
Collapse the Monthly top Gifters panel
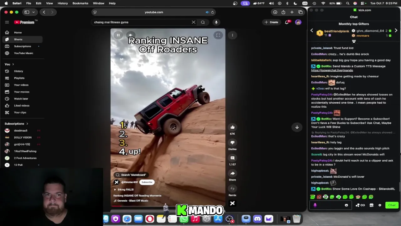pyautogui.click(x=354, y=41)
